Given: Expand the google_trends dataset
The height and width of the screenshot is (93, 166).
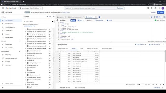Looking at the screenshot, I should [x=25, y=68].
